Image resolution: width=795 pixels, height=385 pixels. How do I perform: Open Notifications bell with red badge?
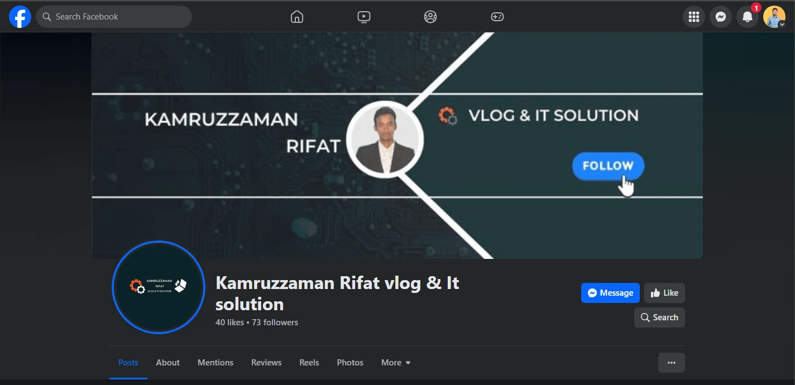tap(748, 17)
